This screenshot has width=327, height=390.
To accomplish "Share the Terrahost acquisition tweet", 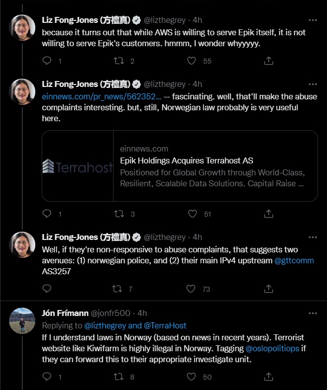I will pyautogui.click(x=268, y=214).
